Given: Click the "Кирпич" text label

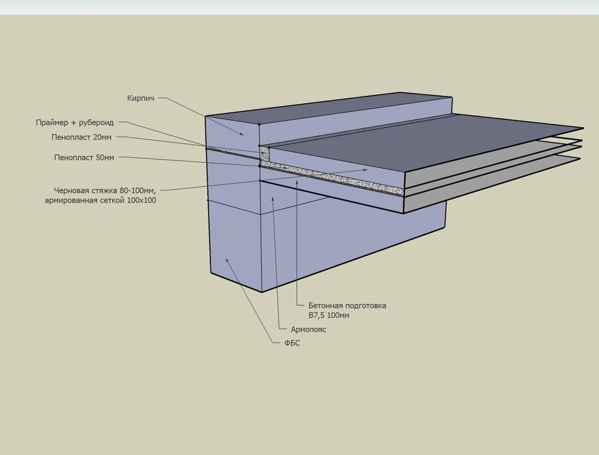Looking at the screenshot, I should [141, 98].
